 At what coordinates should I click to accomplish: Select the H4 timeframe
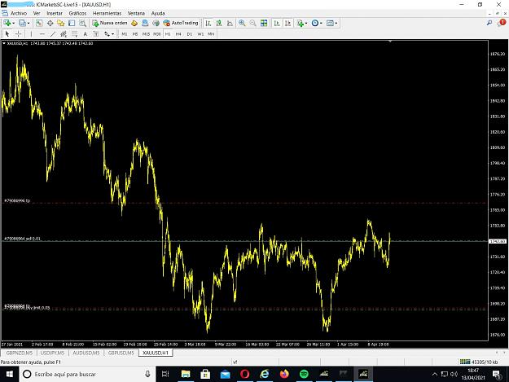(178, 34)
